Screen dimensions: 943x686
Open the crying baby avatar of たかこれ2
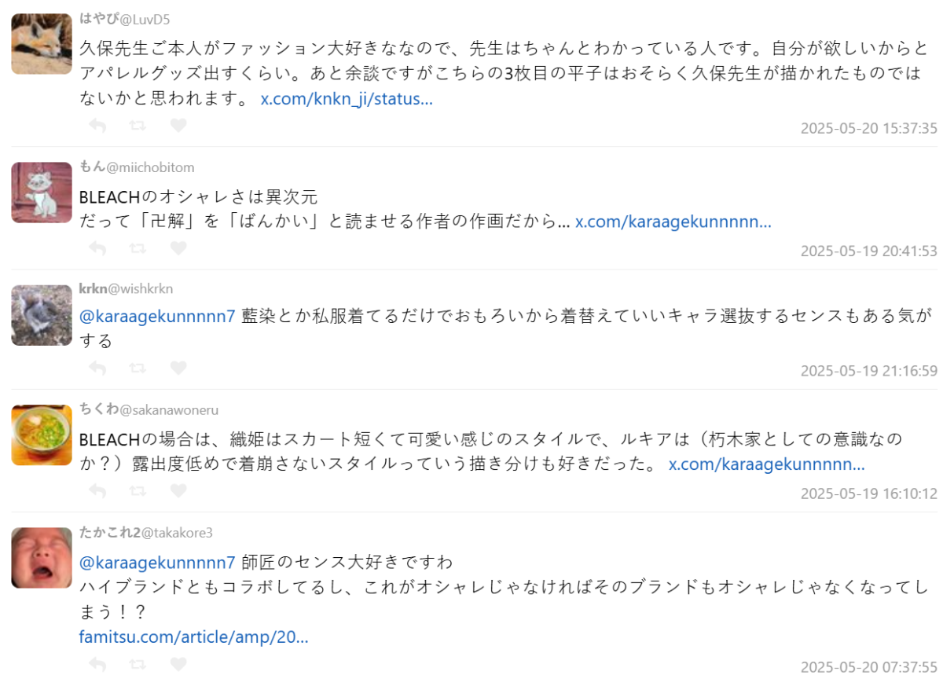tap(42, 558)
